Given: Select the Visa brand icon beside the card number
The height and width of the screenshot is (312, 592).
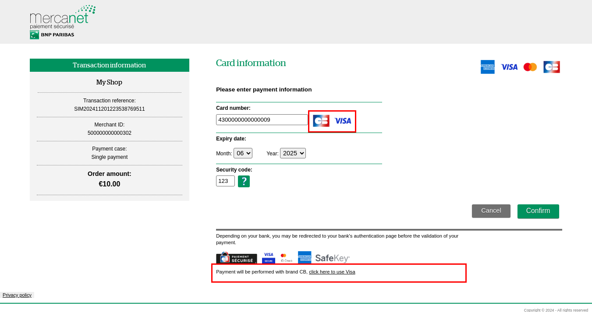Looking at the screenshot, I should point(343,121).
